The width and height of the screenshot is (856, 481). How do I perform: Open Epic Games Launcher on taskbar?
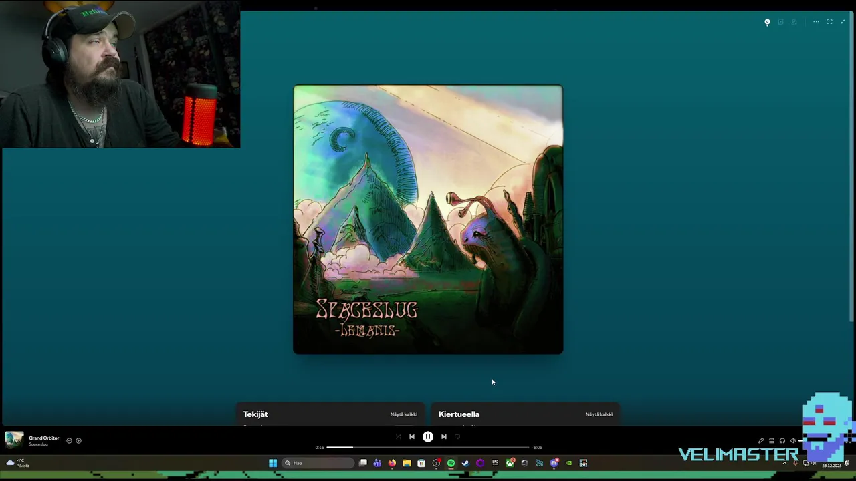coord(495,463)
